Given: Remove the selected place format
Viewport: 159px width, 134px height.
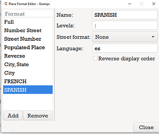Looking at the screenshot, I should pos(38,115).
